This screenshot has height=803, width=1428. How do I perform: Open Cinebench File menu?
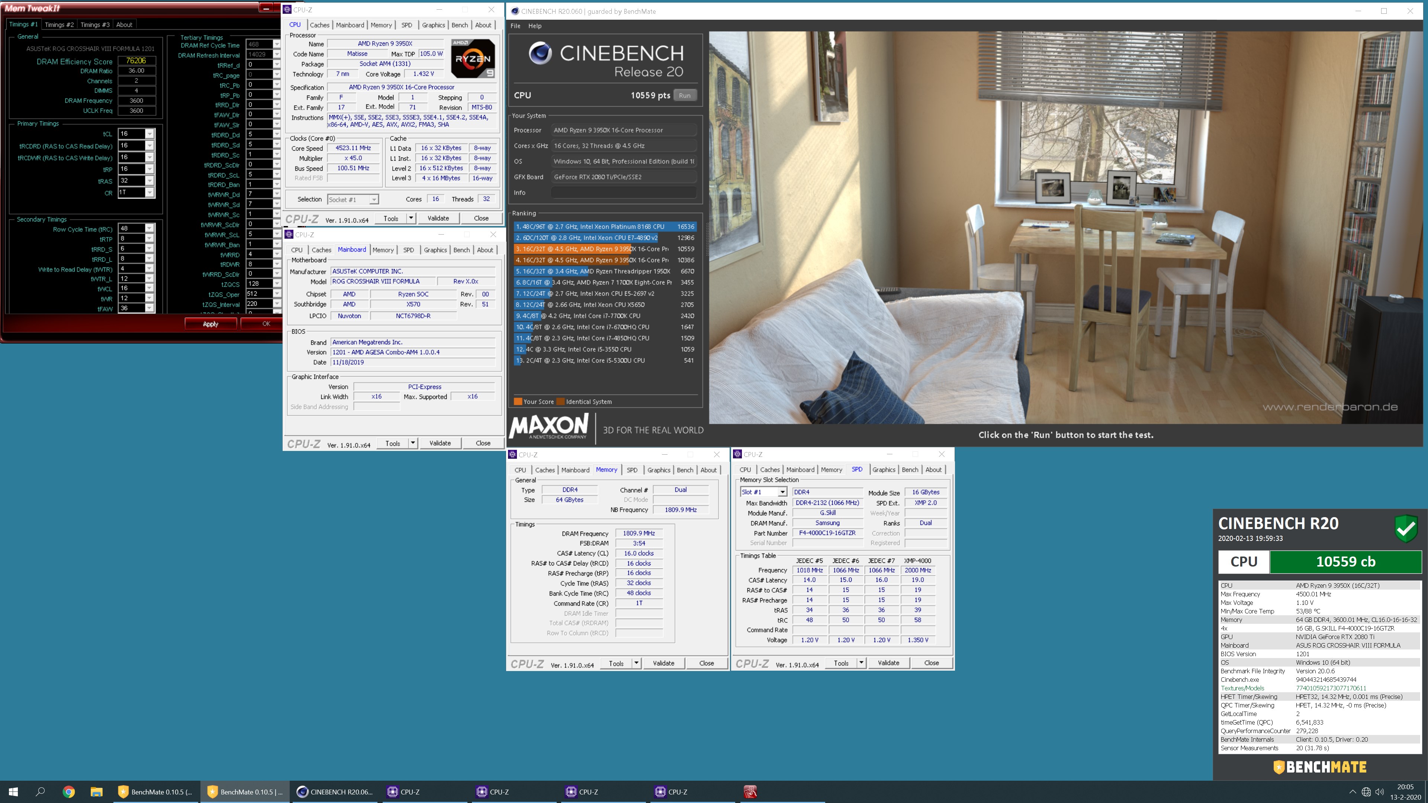pyautogui.click(x=515, y=26)
